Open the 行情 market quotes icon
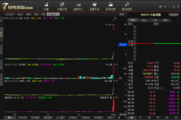 click(x=46, y=7)
